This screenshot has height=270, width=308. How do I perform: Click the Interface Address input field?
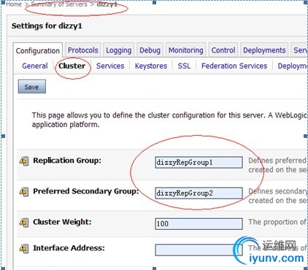coord(199,250)
